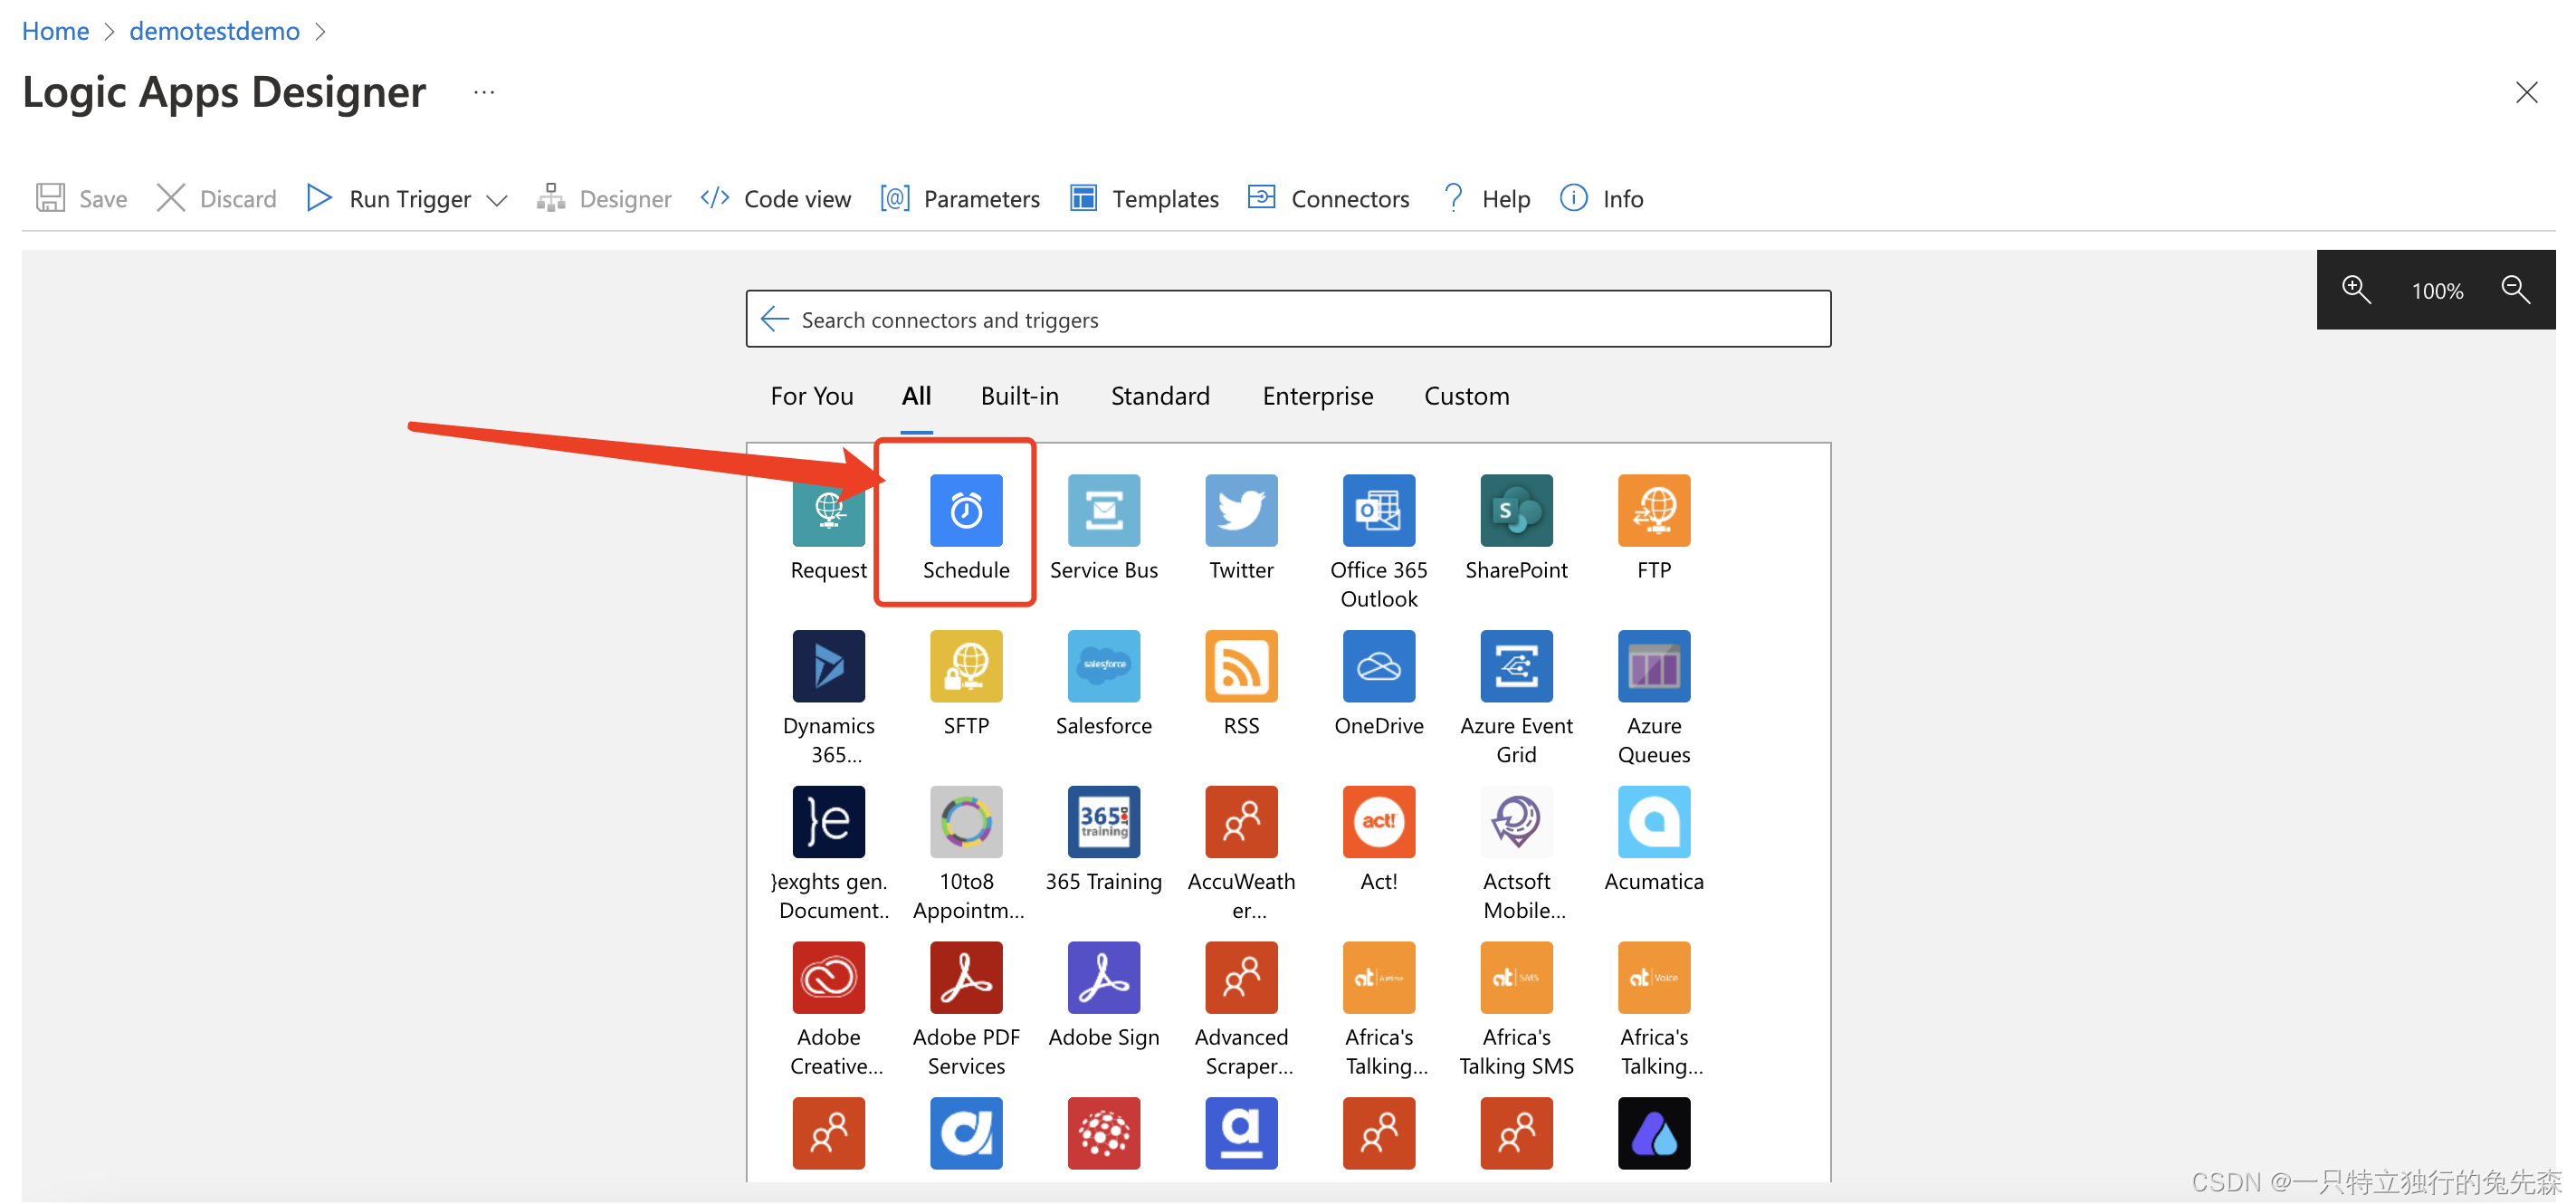Focus the search connectors and triggers field

tap(1300, 319)
